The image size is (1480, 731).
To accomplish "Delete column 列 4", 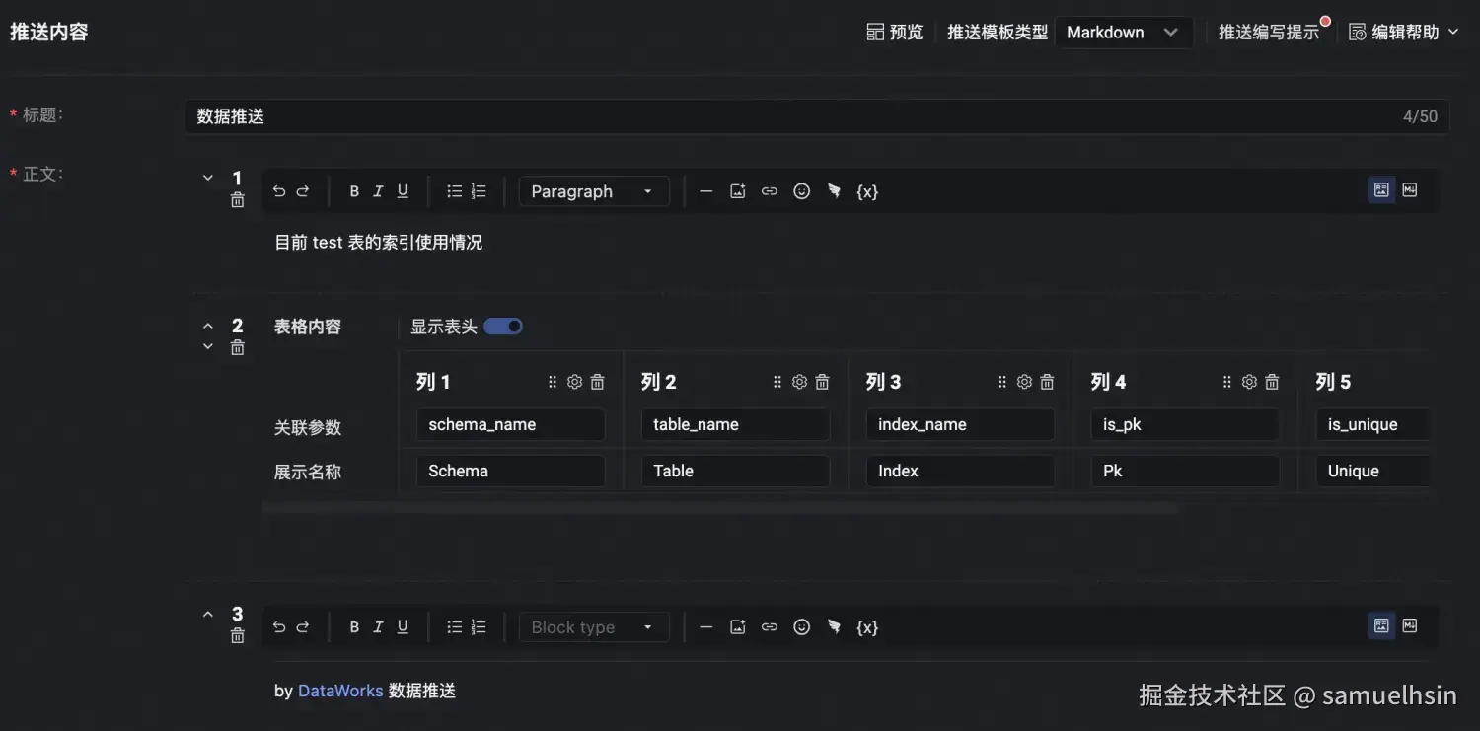I will 1272,382.
